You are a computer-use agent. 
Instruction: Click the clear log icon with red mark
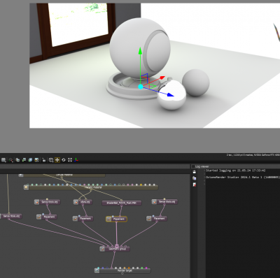(x=194, y=184)
